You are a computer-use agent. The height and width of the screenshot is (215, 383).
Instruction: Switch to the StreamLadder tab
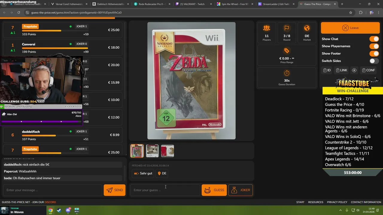coord(276,4)
